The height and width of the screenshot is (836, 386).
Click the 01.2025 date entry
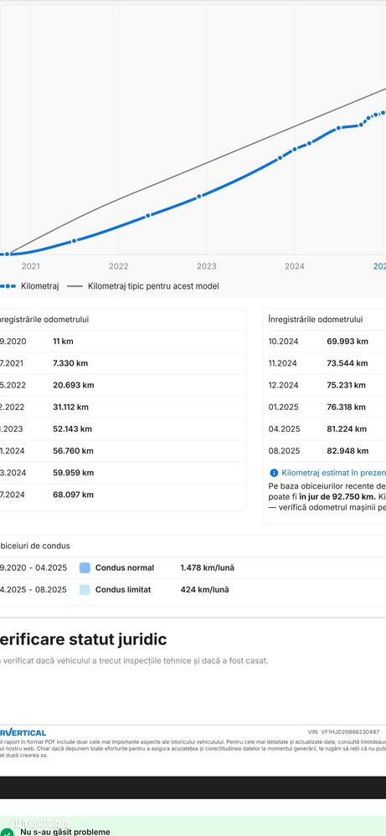(x=283, y=407)
